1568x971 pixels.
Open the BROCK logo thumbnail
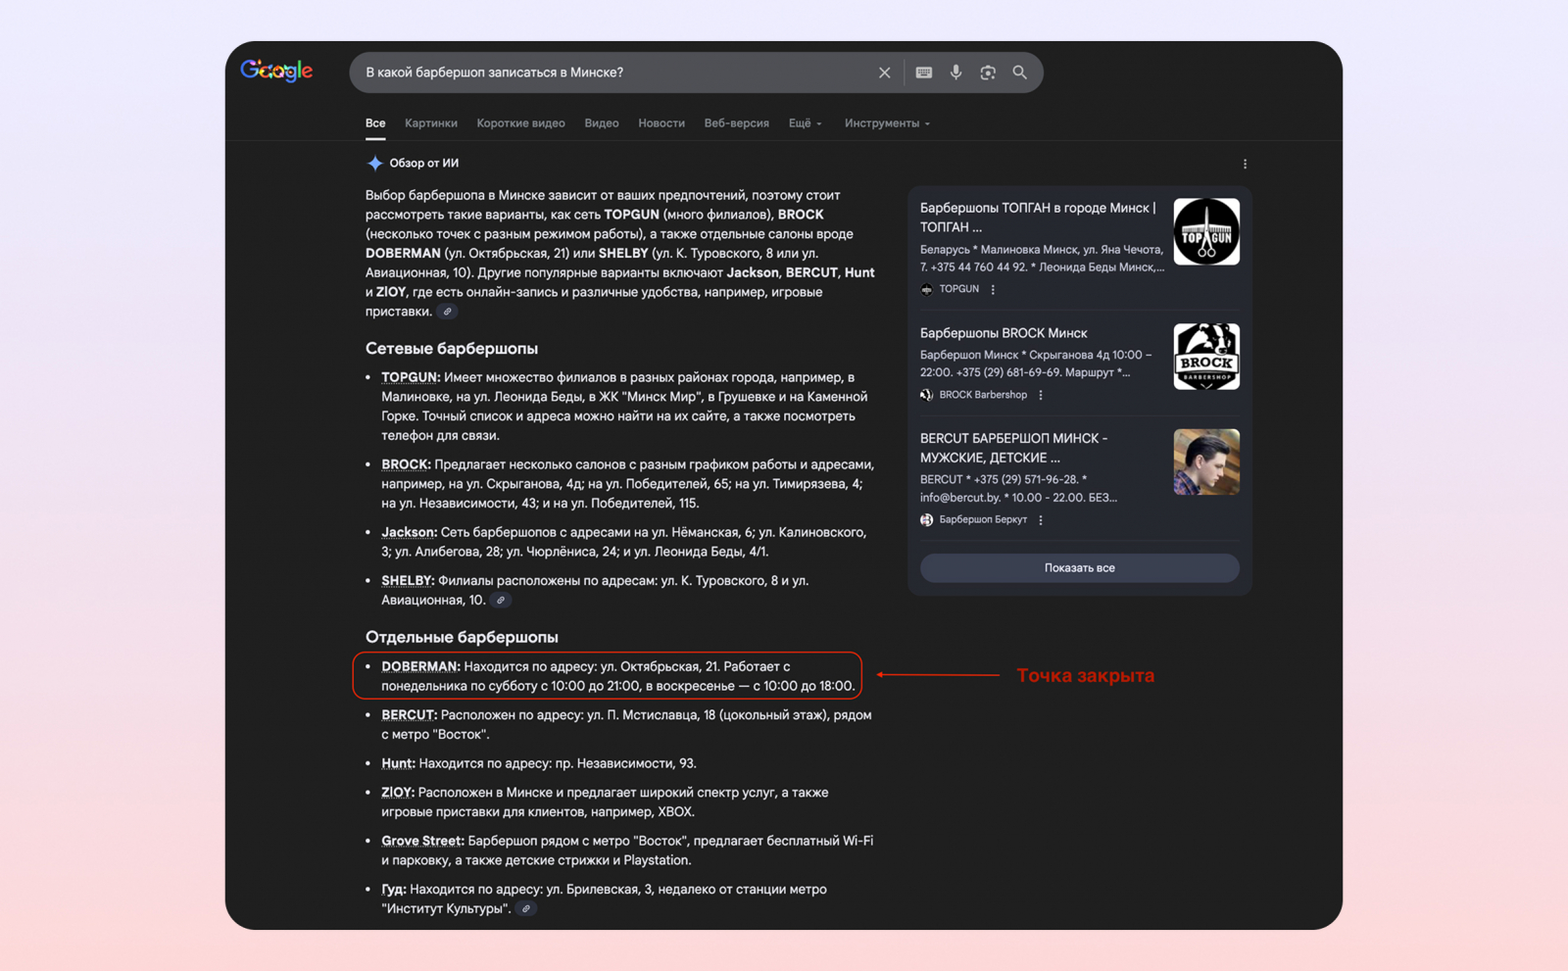pos(1206,357)
